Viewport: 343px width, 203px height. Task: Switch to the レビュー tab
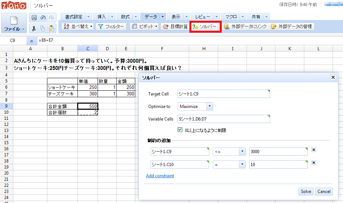click(203, 16)
